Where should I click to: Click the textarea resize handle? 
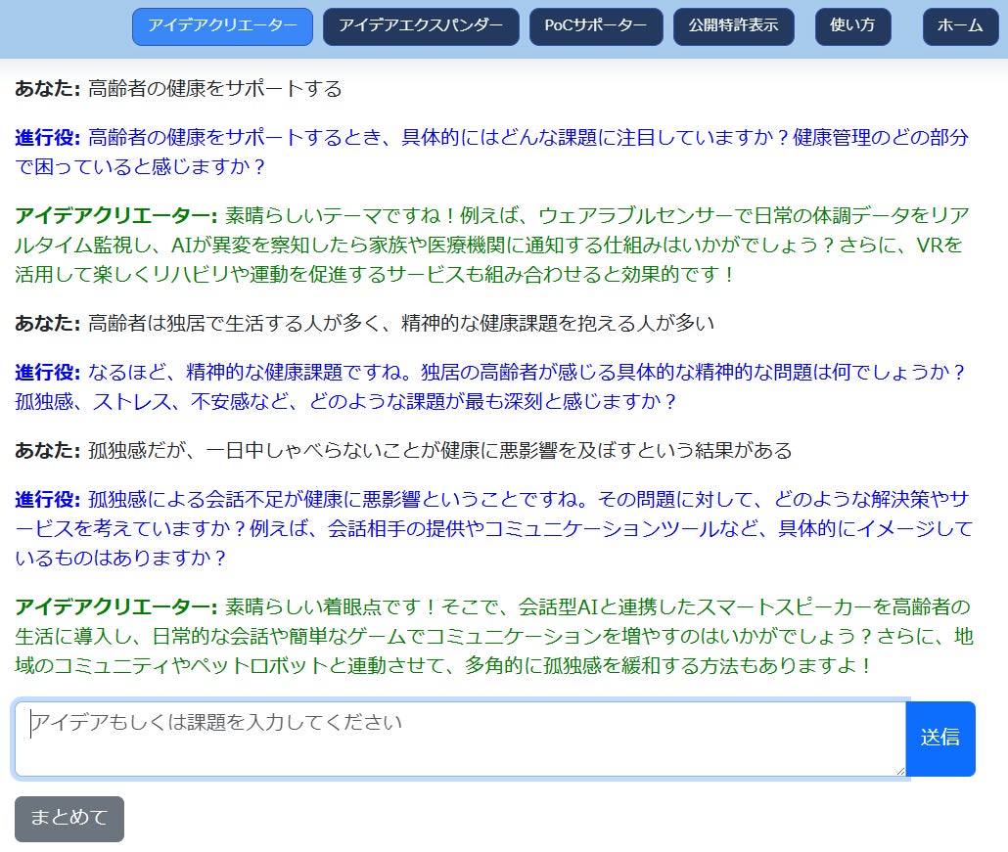tap(900, 773)
